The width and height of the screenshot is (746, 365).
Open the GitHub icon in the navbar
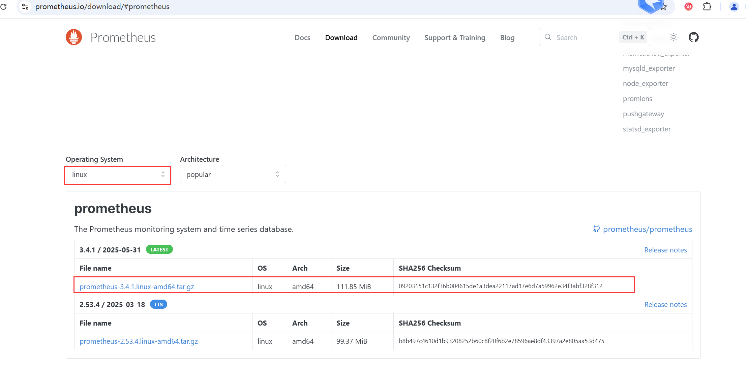693,37
